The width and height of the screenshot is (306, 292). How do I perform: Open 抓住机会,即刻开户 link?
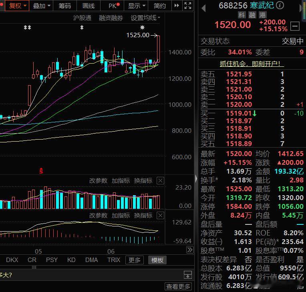pyautogui.click(x=252, y=64)
